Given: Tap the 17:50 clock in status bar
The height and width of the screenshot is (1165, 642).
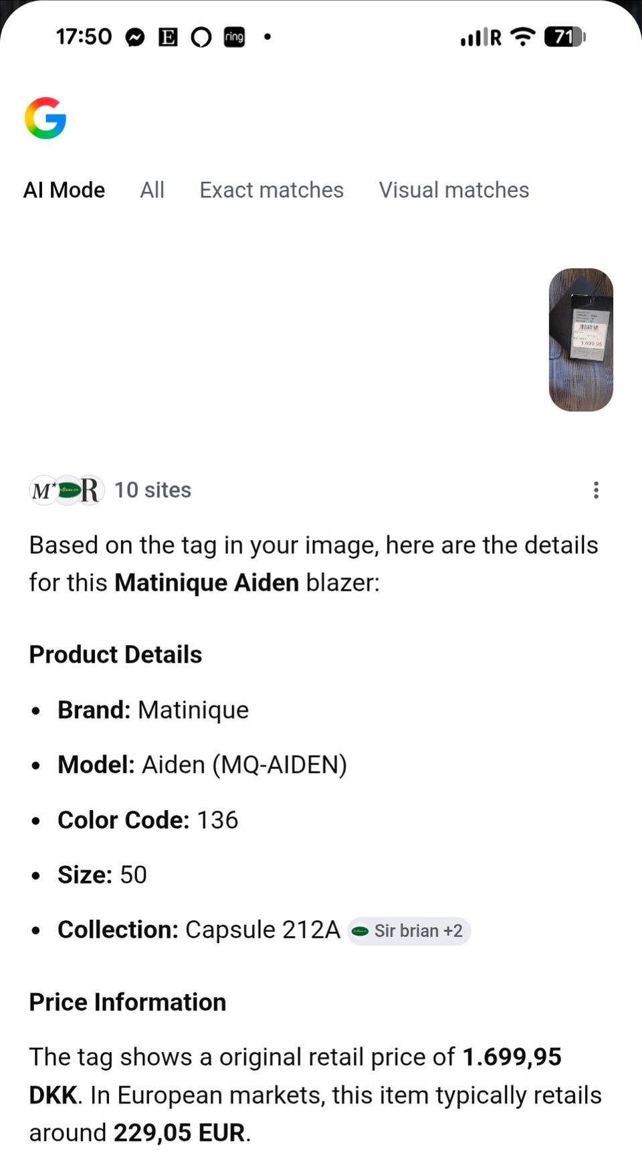Looking at the screenshot, I should click(x=84, y=37).
